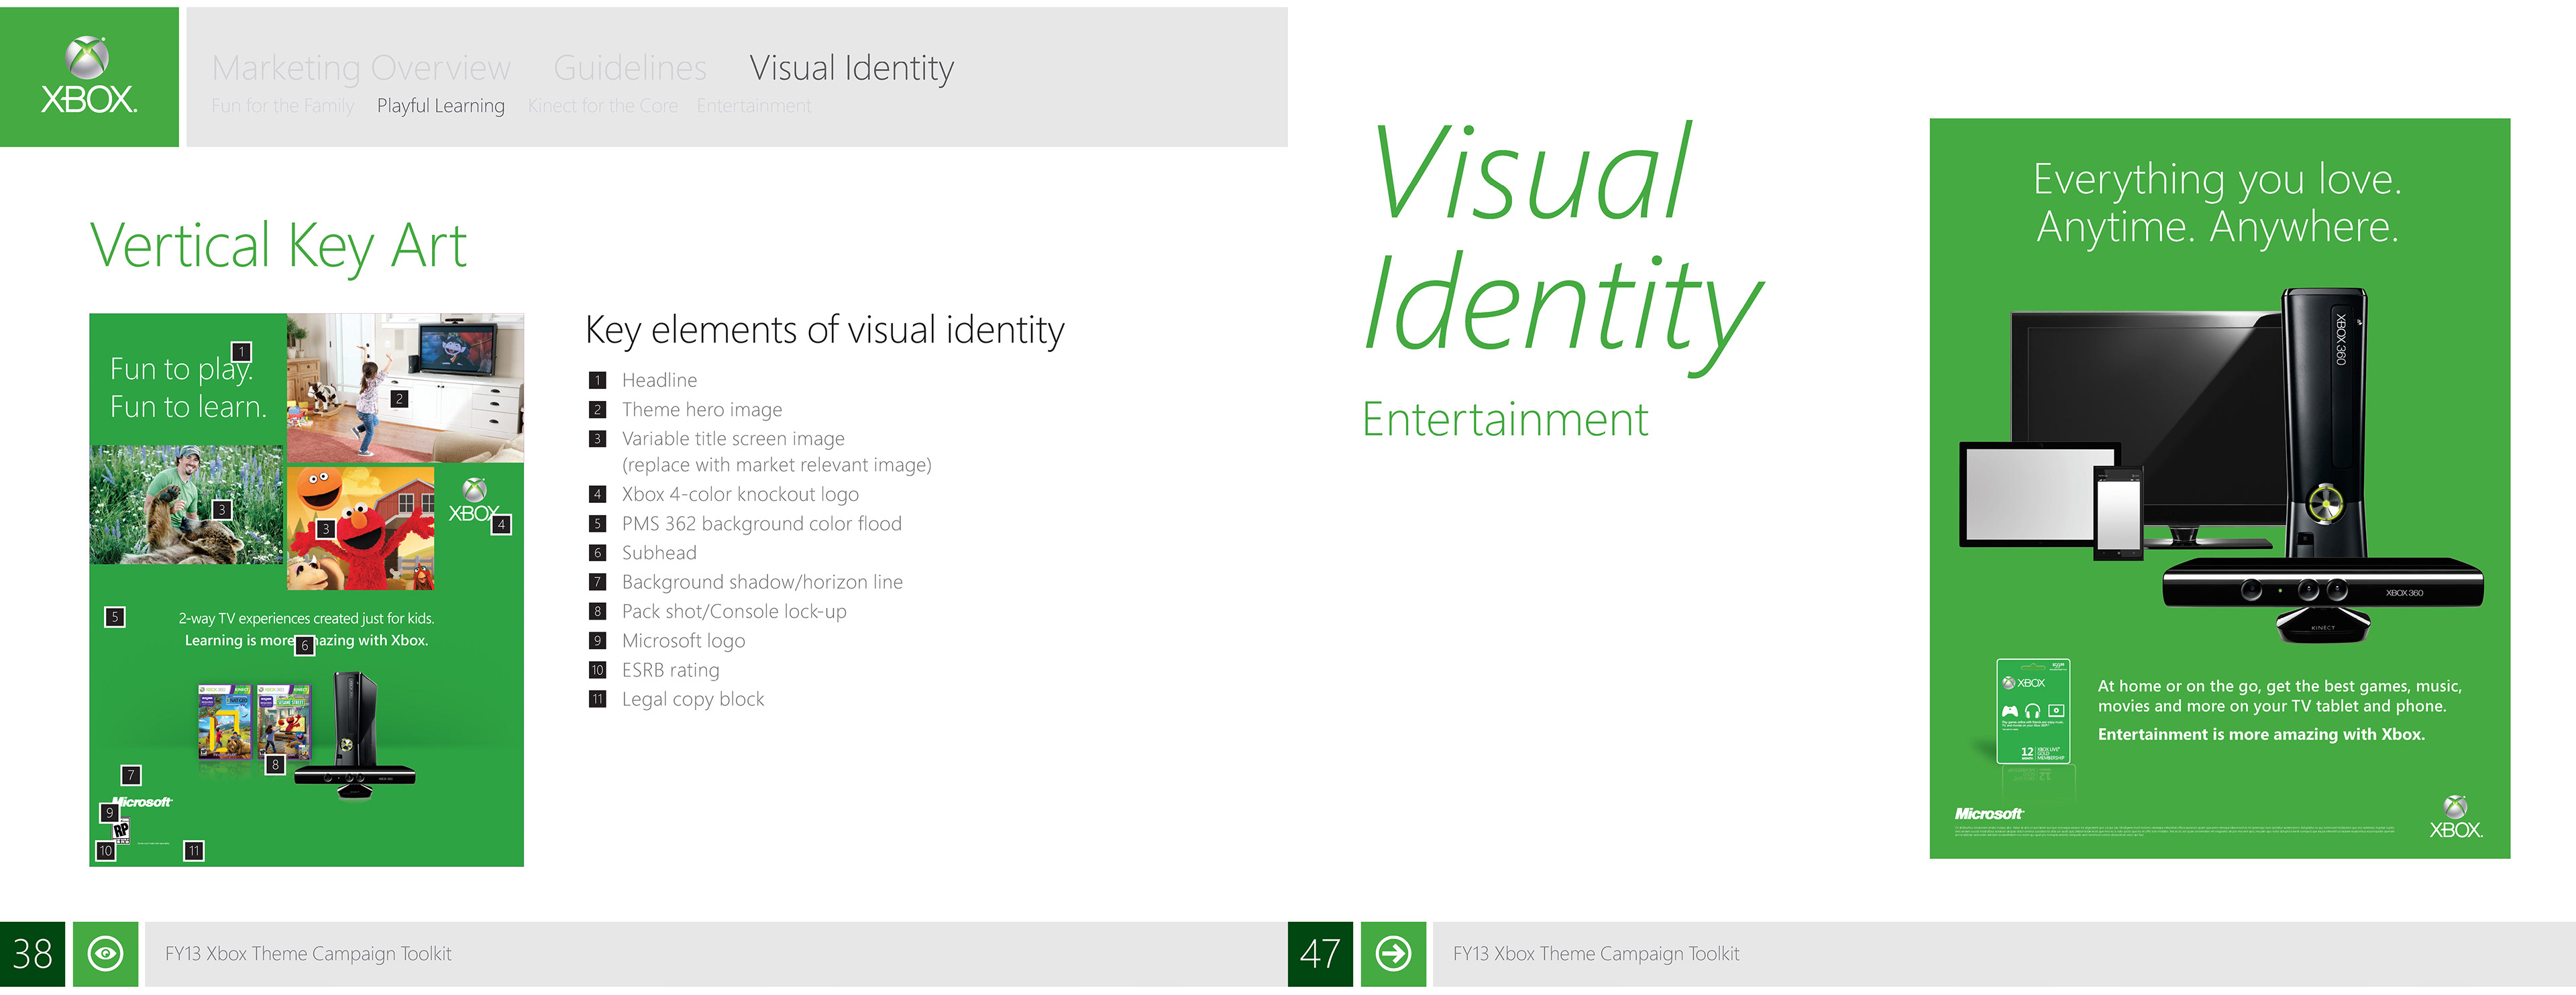Click the 'Vertical Key Art' heading
The image size is (2576, 995).
tap(278, 247)
